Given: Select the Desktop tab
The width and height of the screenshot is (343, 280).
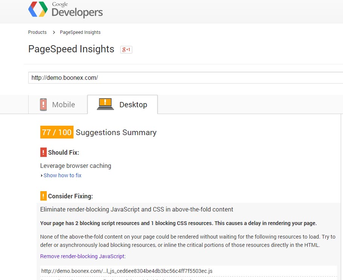Looking at the screenshot, I should point(122,105).
